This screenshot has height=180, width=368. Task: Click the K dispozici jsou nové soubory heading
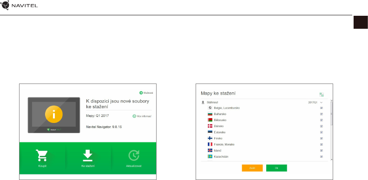tap(118, 104)
